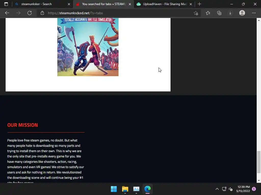Open a new browser tab

(199, 4)
